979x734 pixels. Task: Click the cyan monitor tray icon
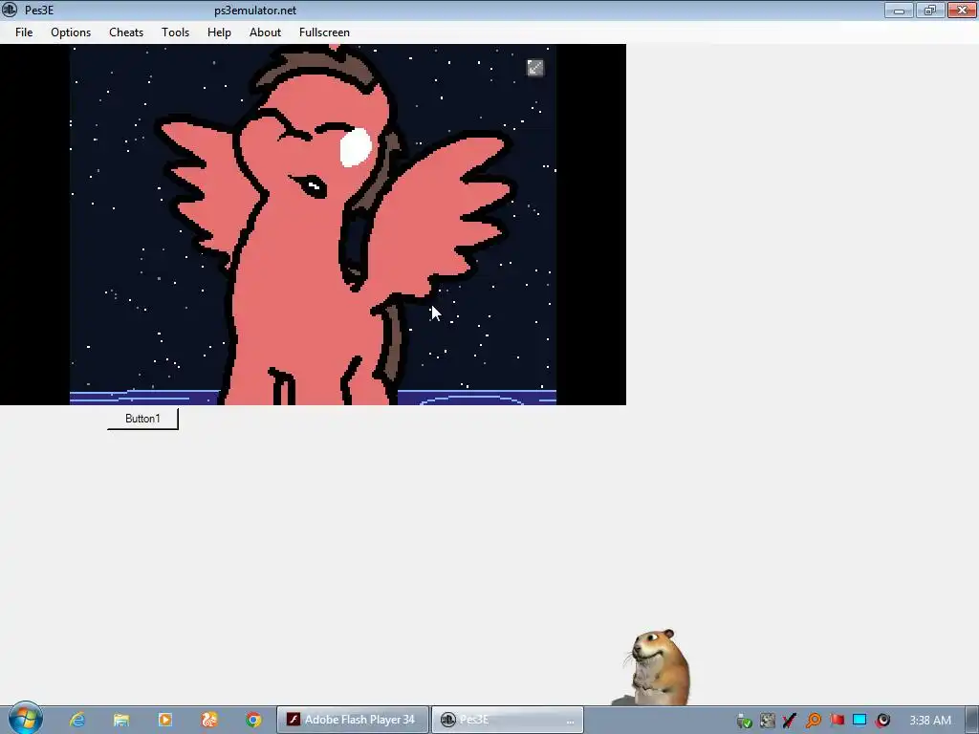tap(859, 721)
